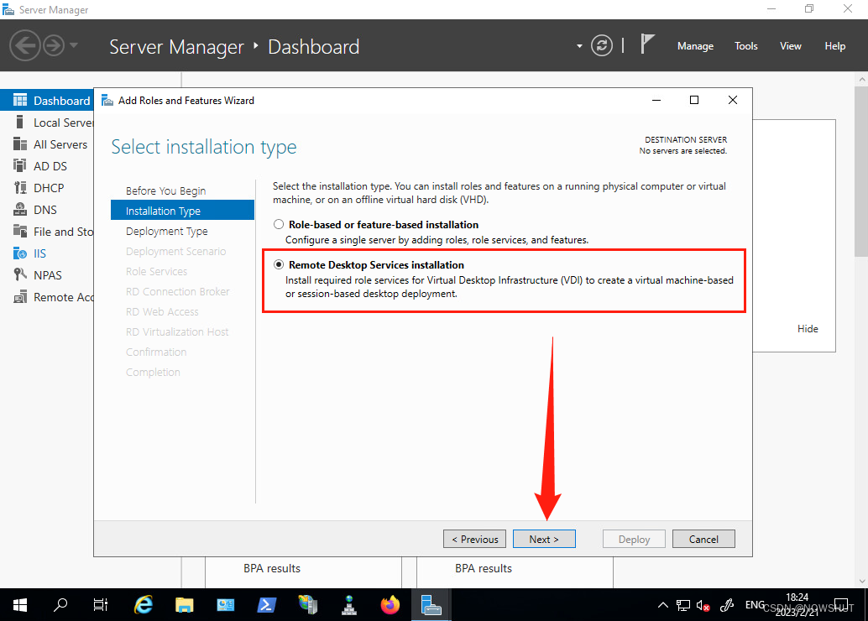Screen dimensions: 868x621
Task: Open the navigation history dropdown beside the forward arrow
Action: tap(74, 45)
